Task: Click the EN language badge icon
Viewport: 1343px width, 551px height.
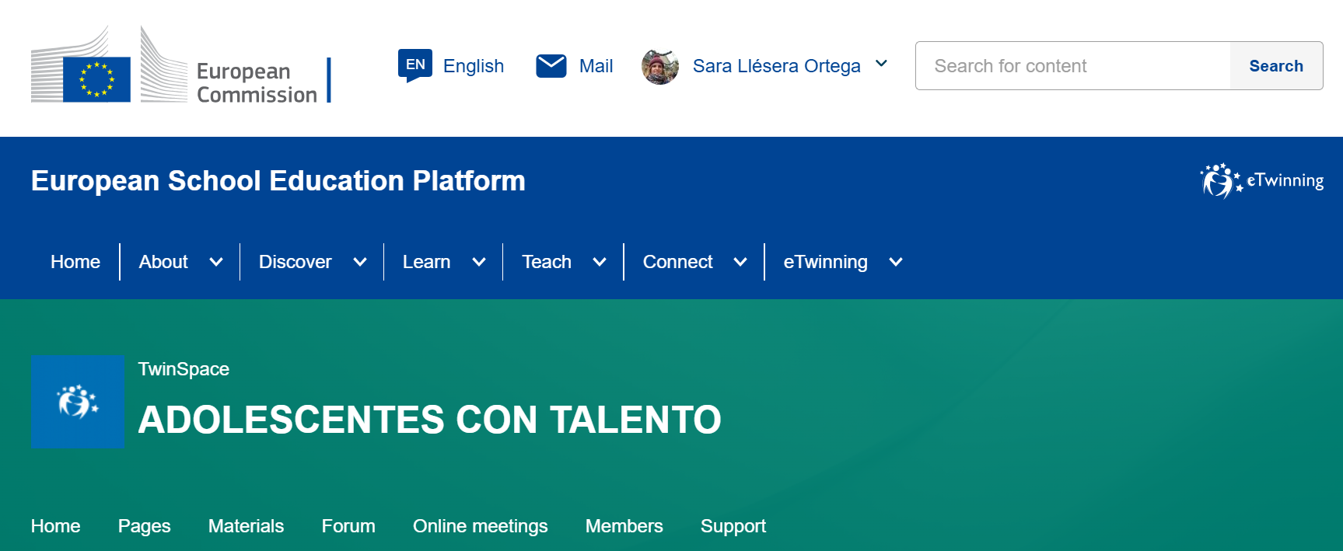Action: [x=414, y=65]
